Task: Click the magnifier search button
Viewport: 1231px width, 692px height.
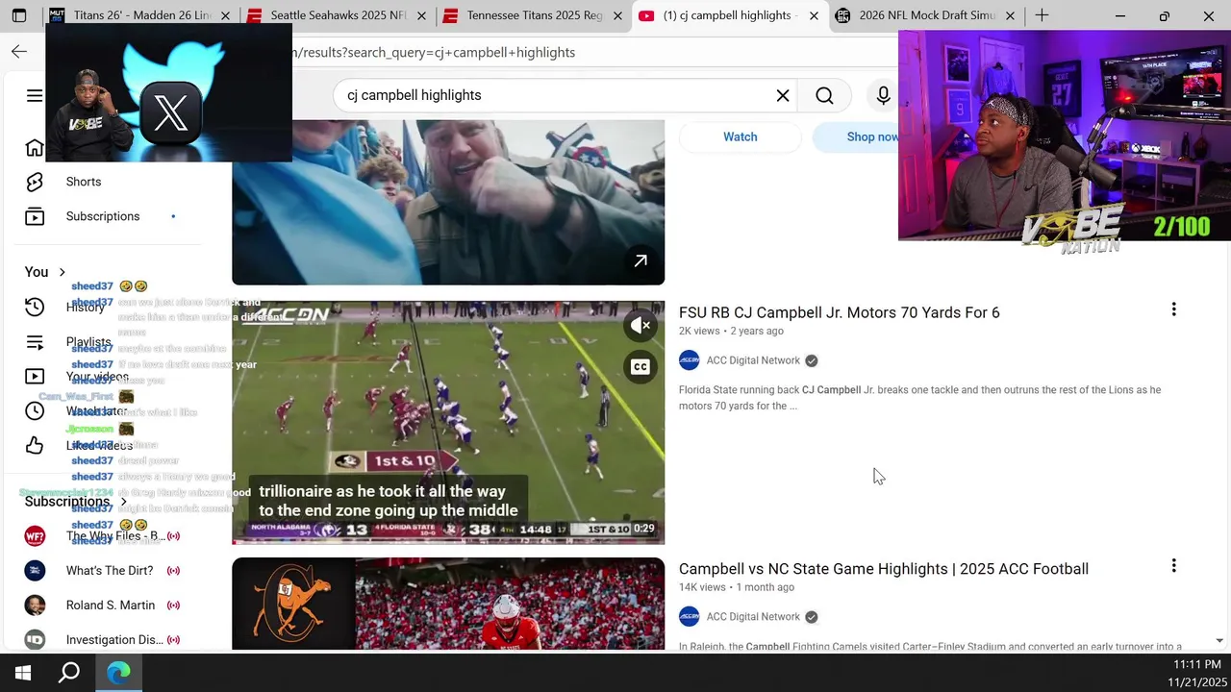Action: coord(824,95)
